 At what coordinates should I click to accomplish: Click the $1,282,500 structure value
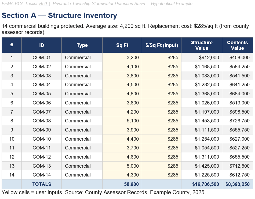coord(202,85)
